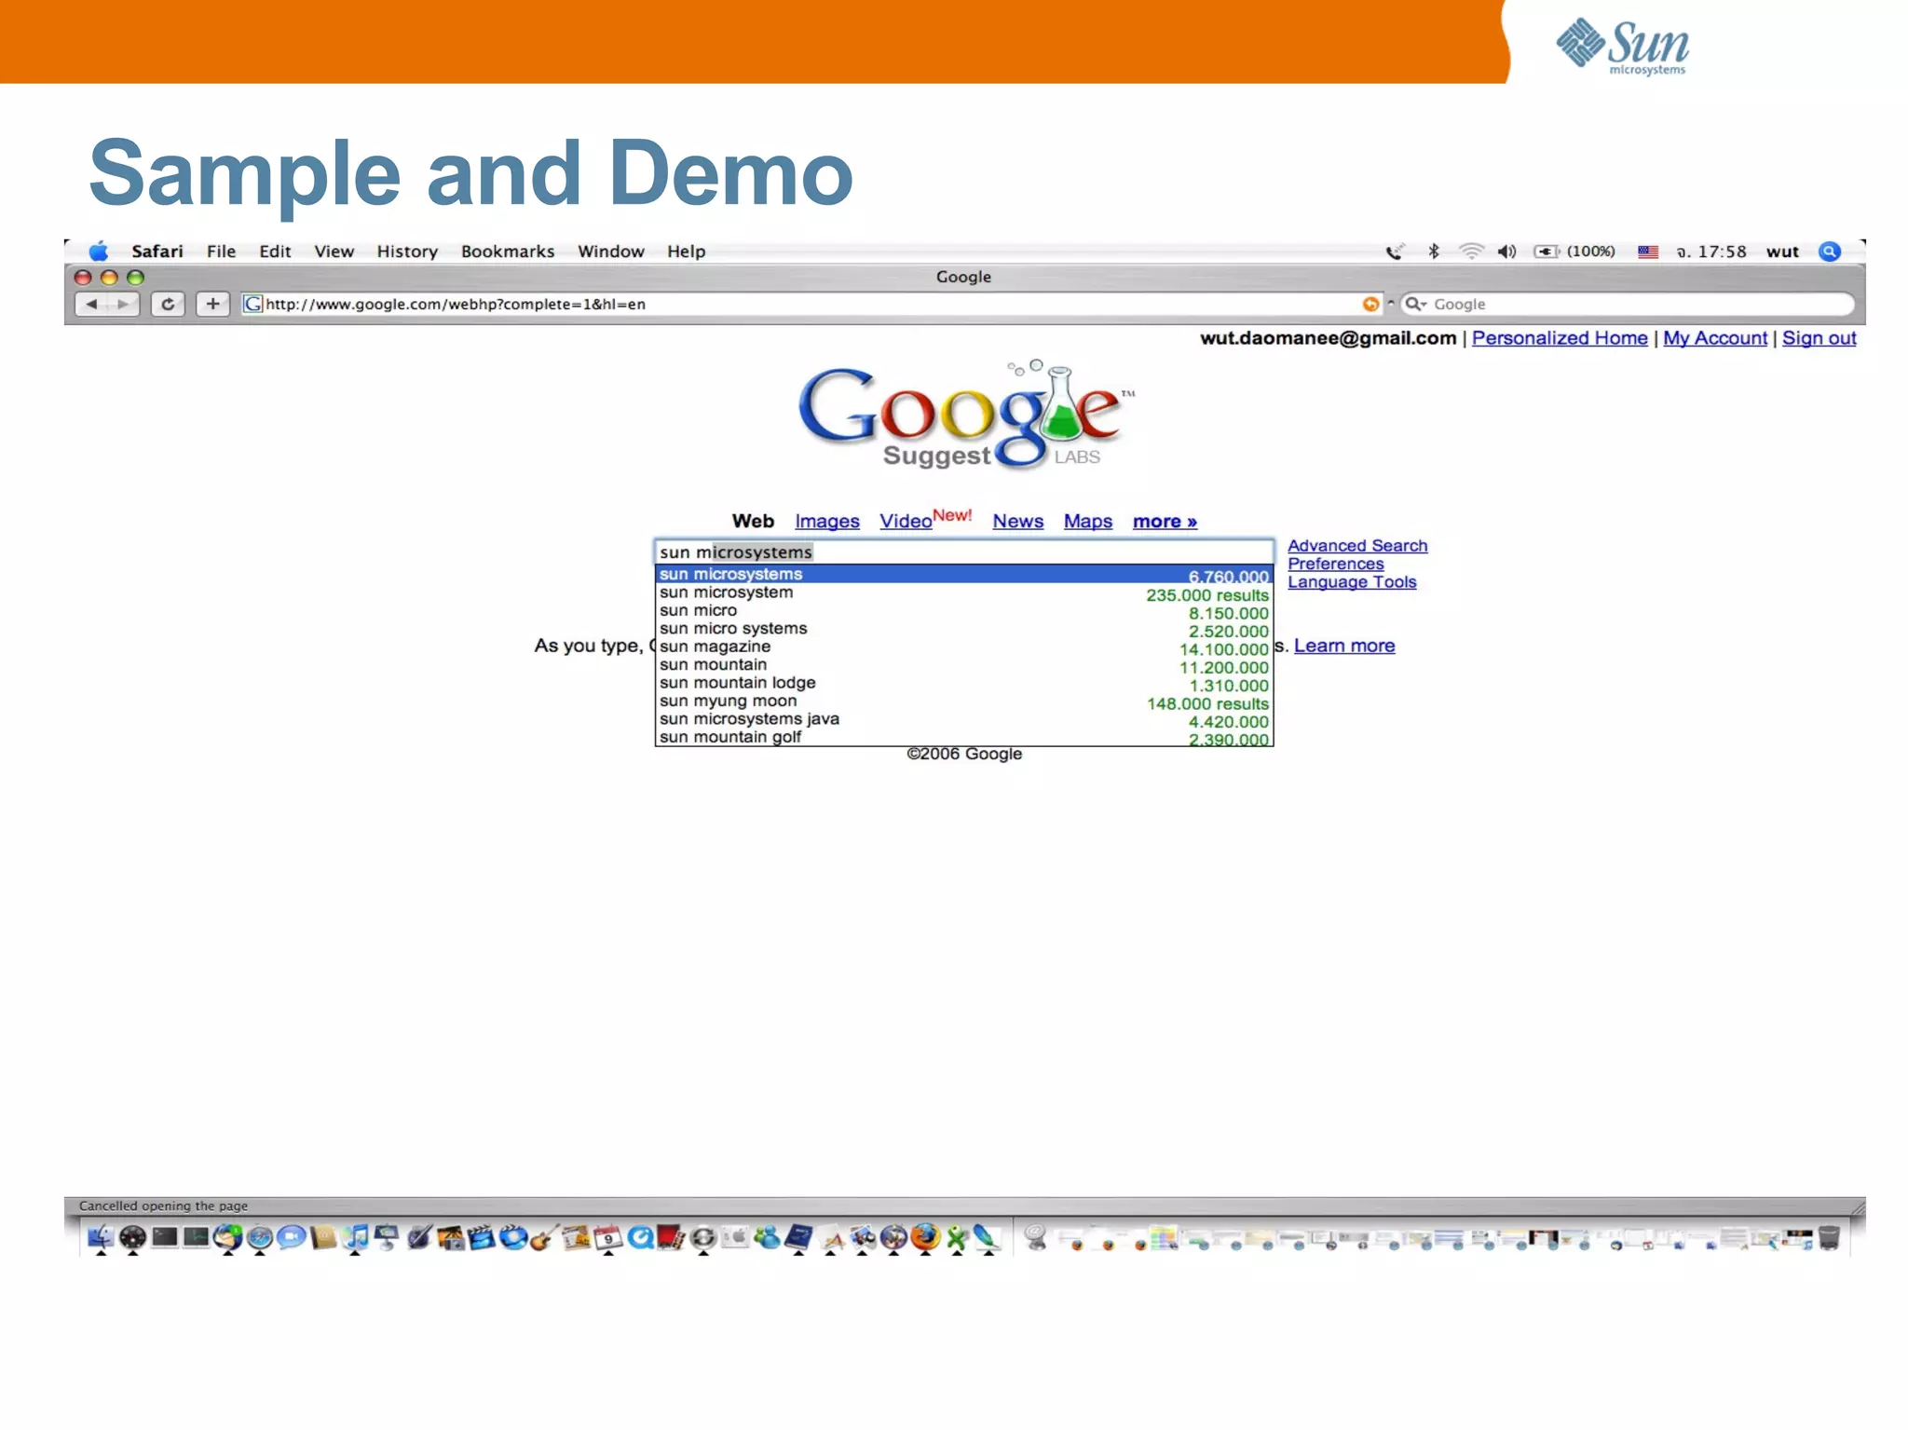The height and width of the screenshot is (1430, 1908).
Task: Open MSN Messenger in the dock
Action: point(766,1237)
